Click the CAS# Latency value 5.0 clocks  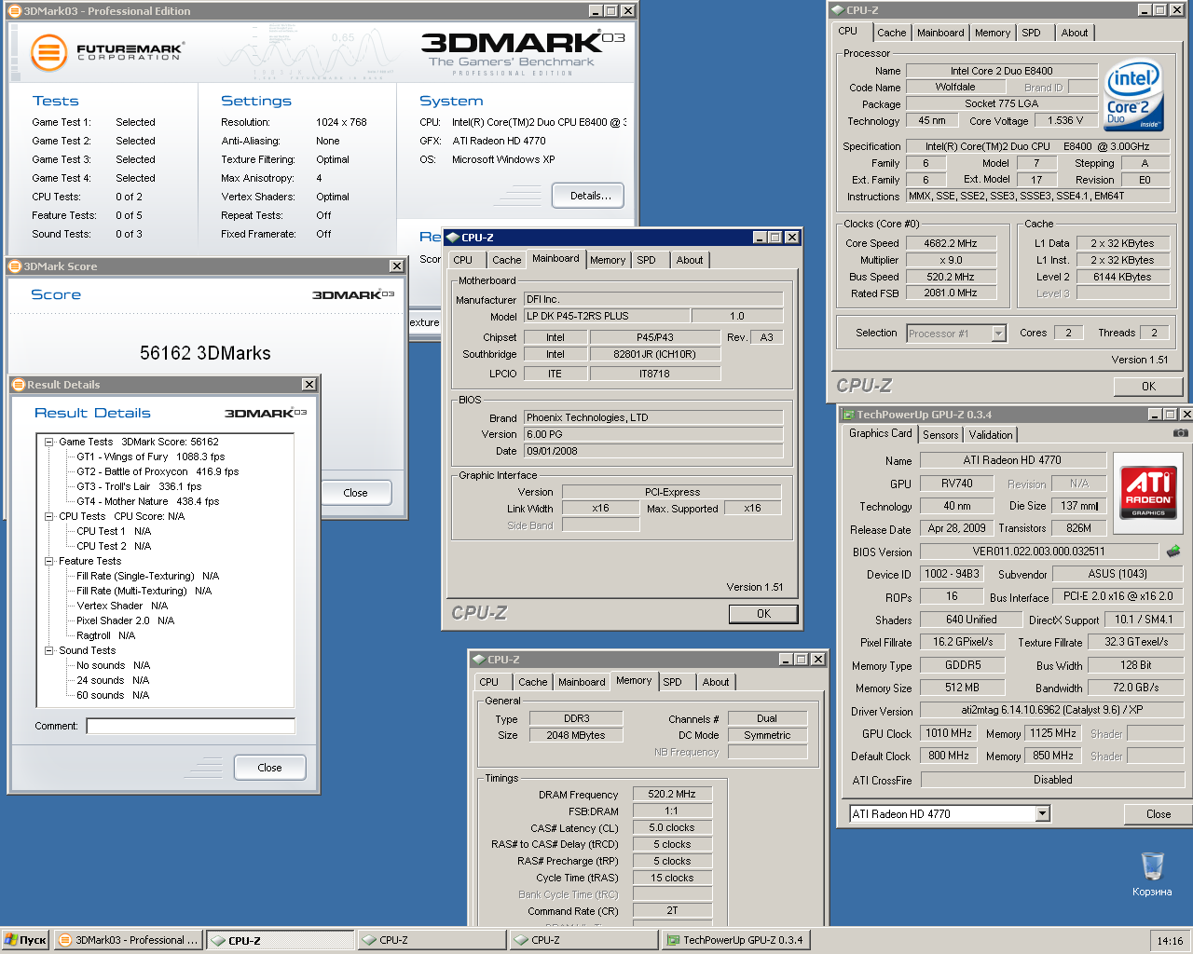672,827
